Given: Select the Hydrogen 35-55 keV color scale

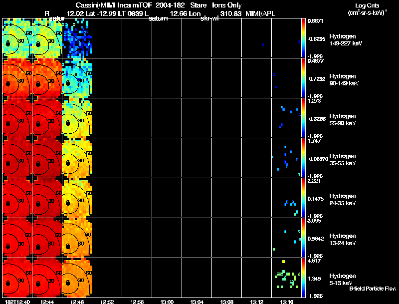Looking at the screenshot, I should tap(304, 158).
